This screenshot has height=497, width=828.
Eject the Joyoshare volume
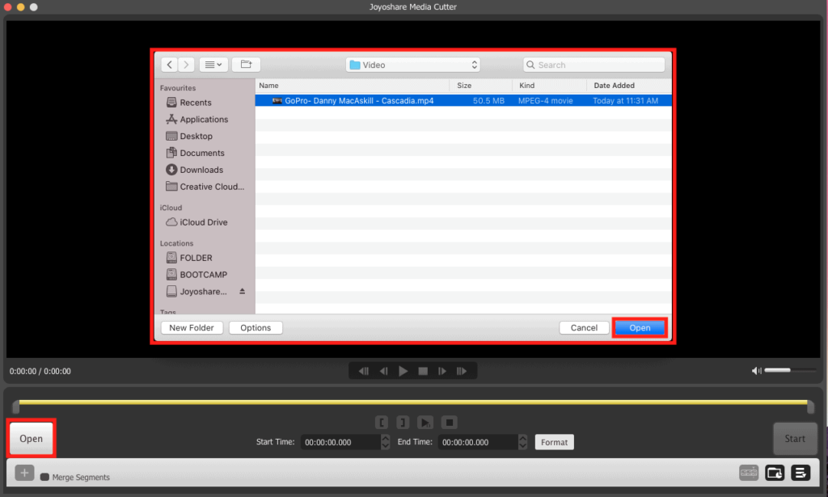[242, 291]
